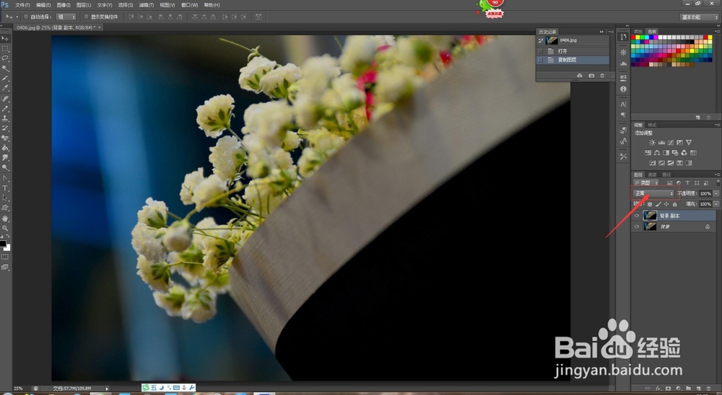Select the Paint Bucket tool
722x395 pixels.
[x=5, y=148]
